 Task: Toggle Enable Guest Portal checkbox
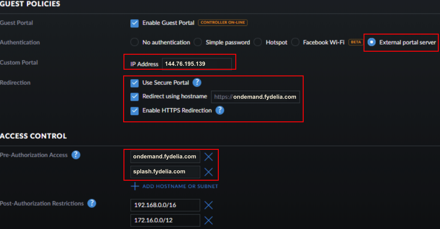click(135, 23)
